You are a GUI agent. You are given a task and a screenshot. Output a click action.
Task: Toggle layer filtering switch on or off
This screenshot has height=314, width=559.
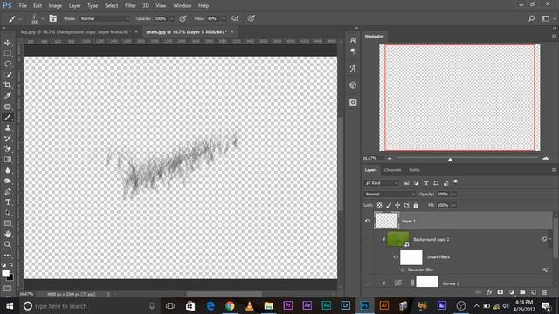456,182
